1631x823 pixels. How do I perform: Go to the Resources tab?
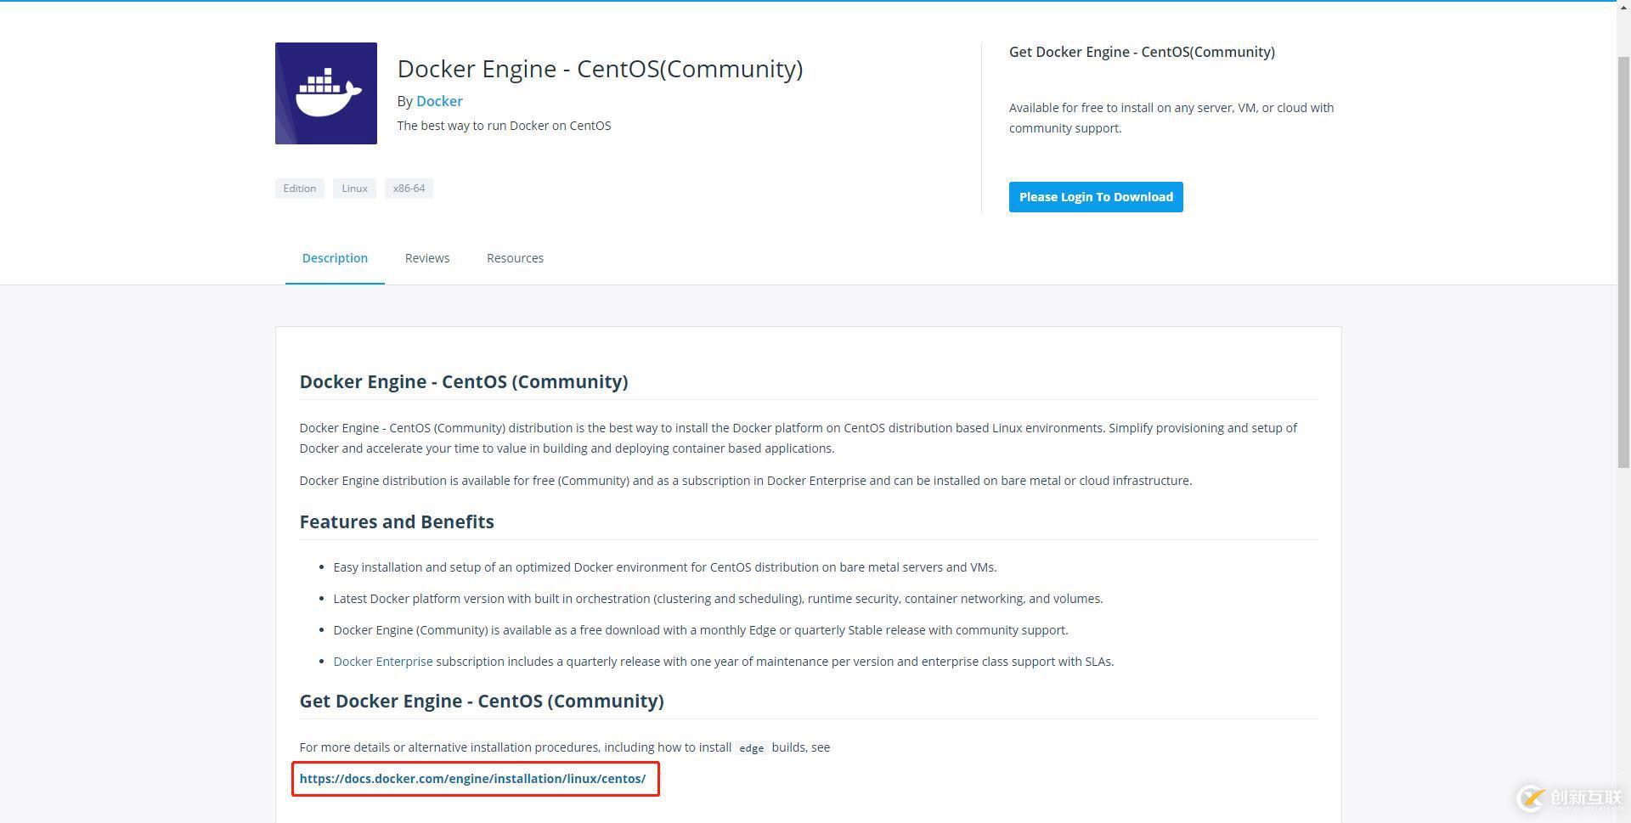[x=515, y=258]
